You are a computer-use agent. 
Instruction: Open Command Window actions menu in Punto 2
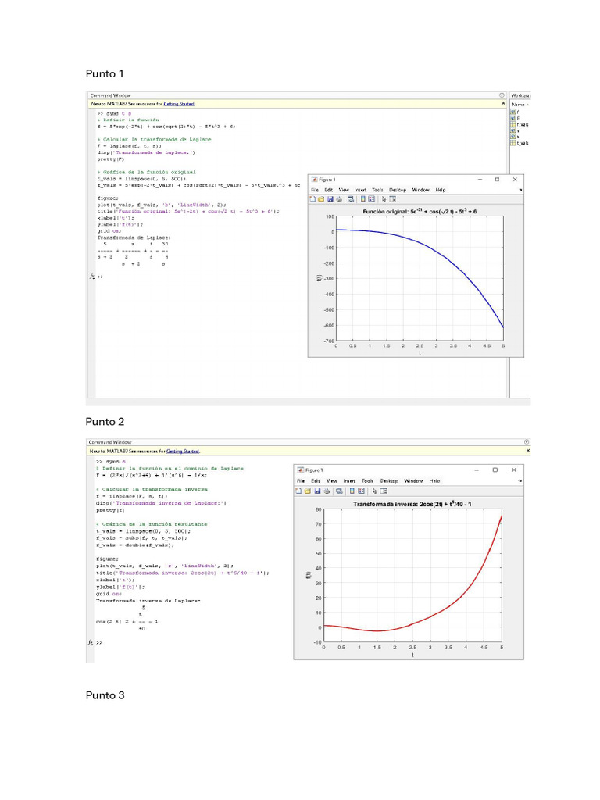527,442
